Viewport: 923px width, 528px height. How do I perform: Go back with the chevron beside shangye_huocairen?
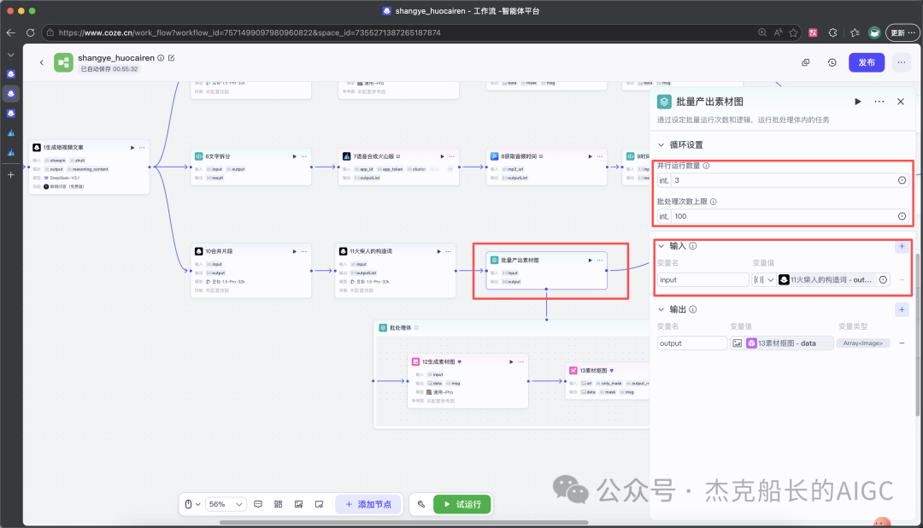point(42,62)
